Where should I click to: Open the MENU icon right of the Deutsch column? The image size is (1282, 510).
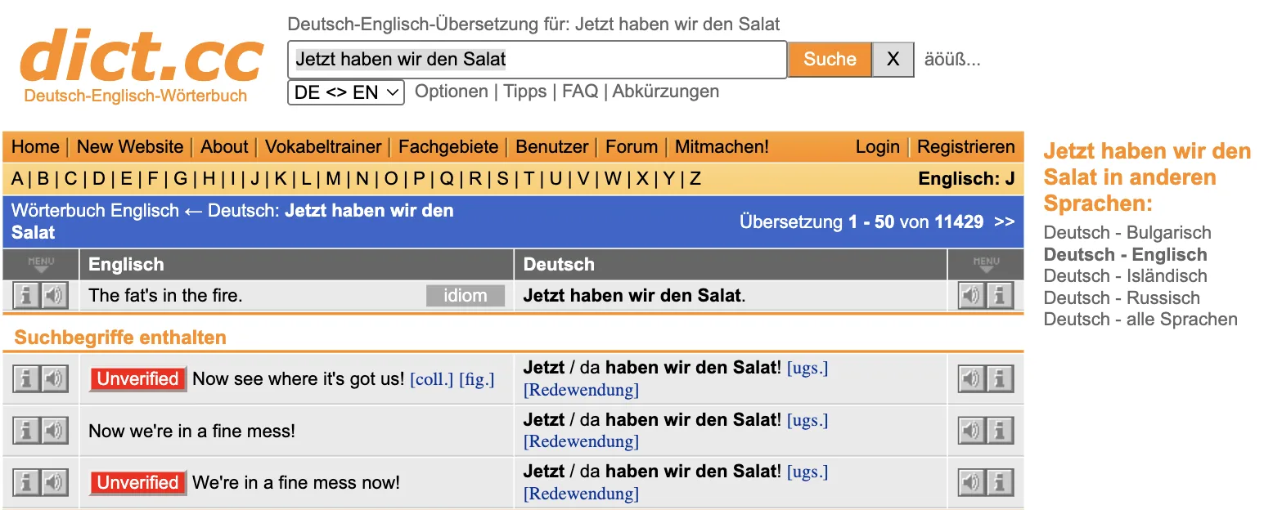click(986, 264)
